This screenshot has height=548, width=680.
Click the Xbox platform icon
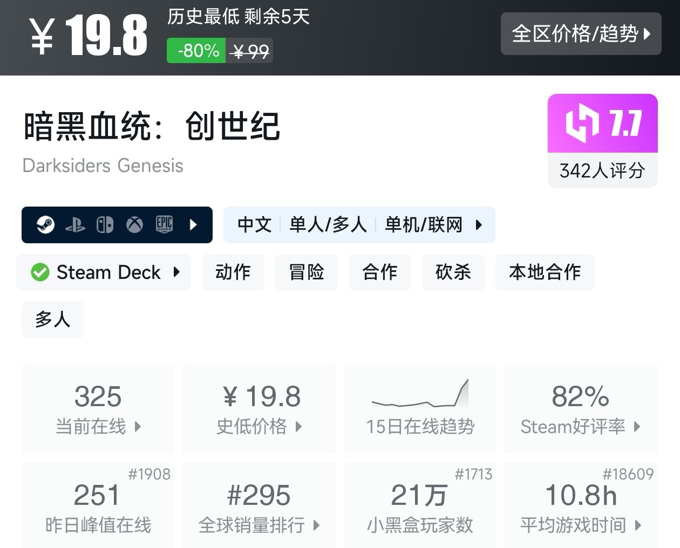[134, 224]
